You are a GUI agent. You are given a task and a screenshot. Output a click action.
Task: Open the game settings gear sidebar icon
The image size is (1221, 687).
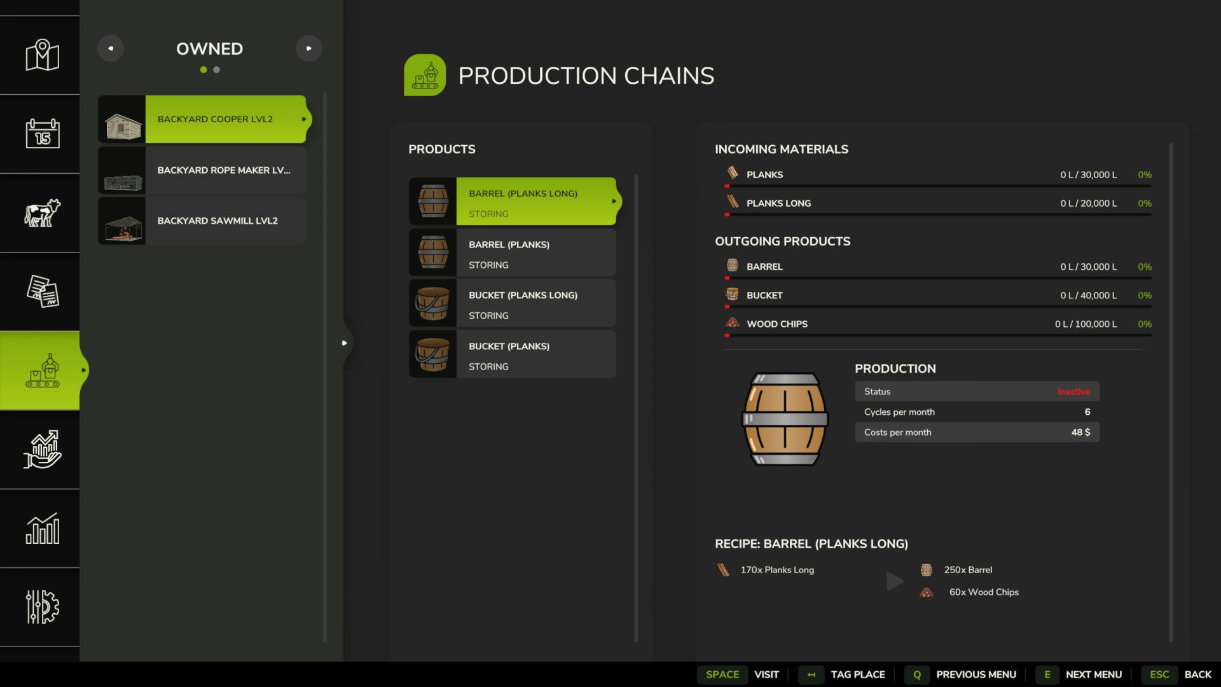pyautogui.click(x=42, y=607)
